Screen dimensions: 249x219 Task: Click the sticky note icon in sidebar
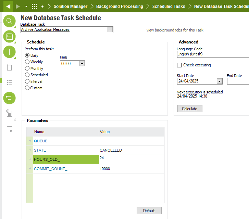(x=10, y=129)
